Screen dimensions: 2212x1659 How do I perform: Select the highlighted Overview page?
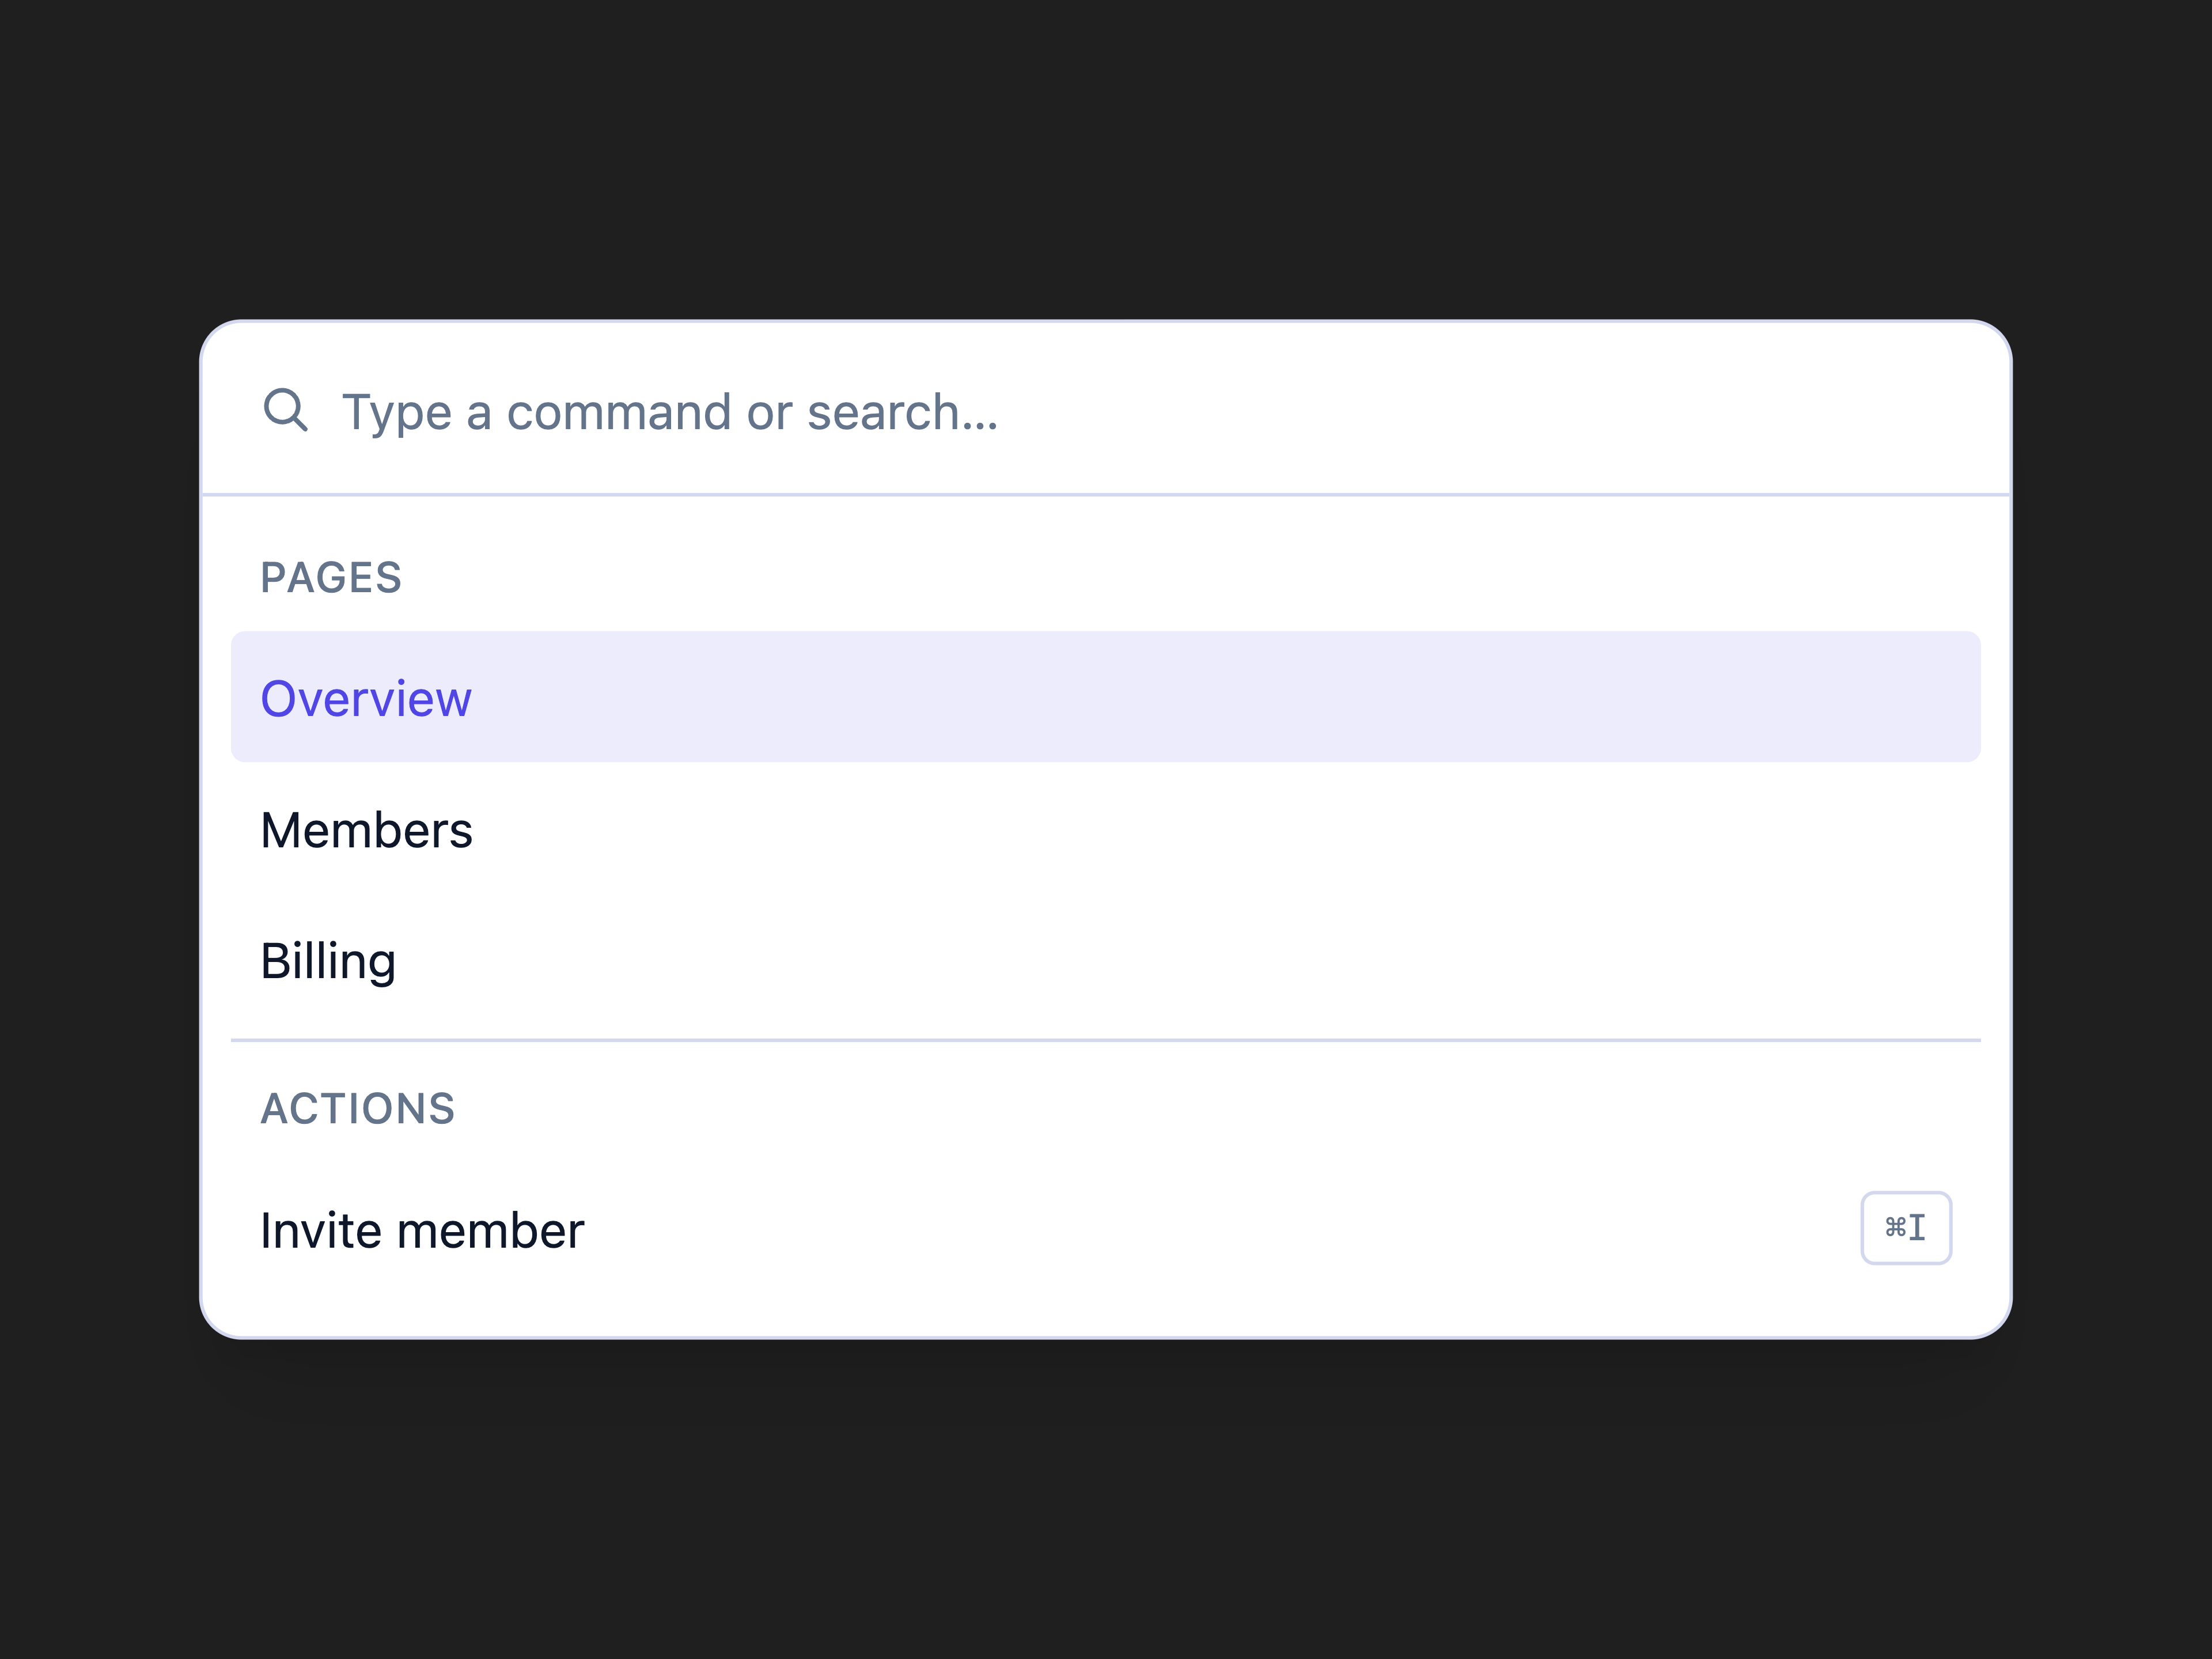pyautogui.click(x=1105, y=697)
